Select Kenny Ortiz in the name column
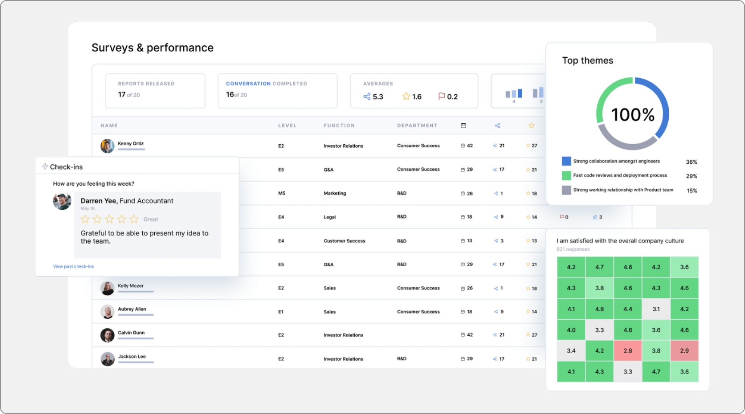This screenshot has width=745, height=414. (x=130, y=143)
